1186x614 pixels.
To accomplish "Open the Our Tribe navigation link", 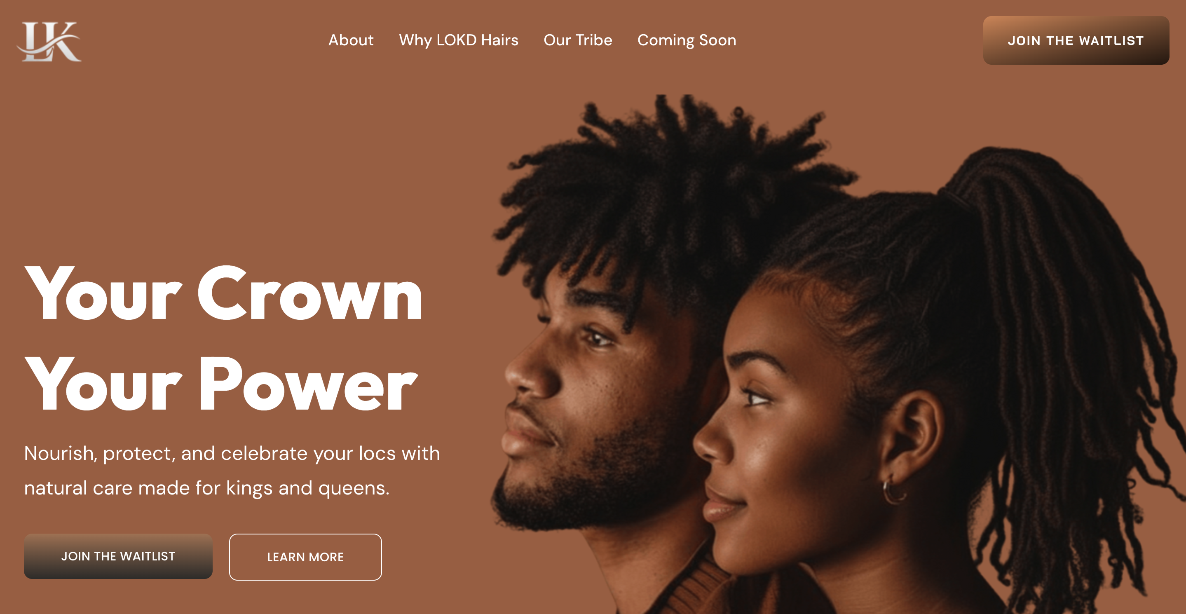I will [578, 40].
